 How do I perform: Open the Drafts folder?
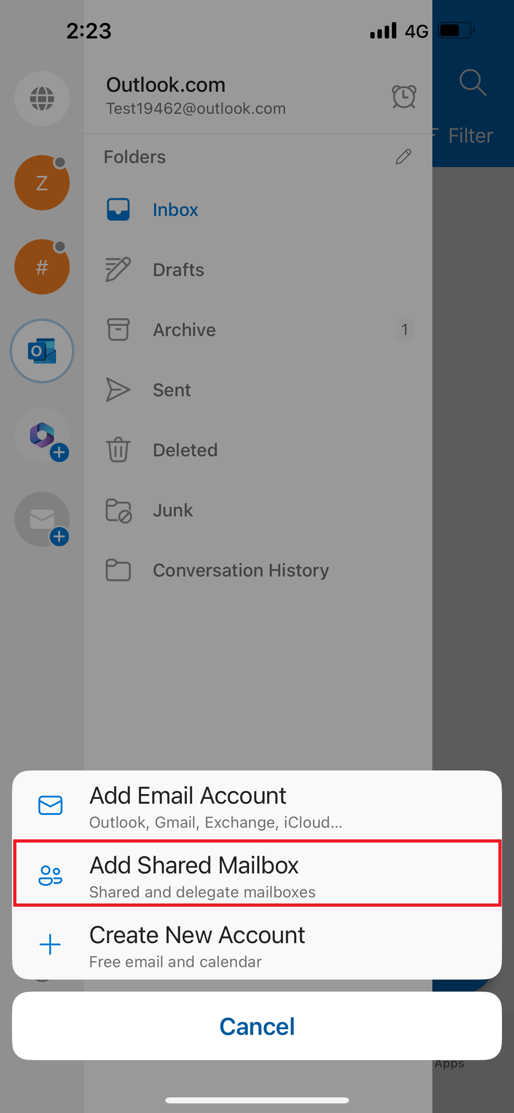click(x=178, y=270)
